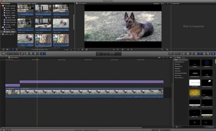Select the distort tool under viewer
This screenshot has width=216, height=131.
(87, 50)
